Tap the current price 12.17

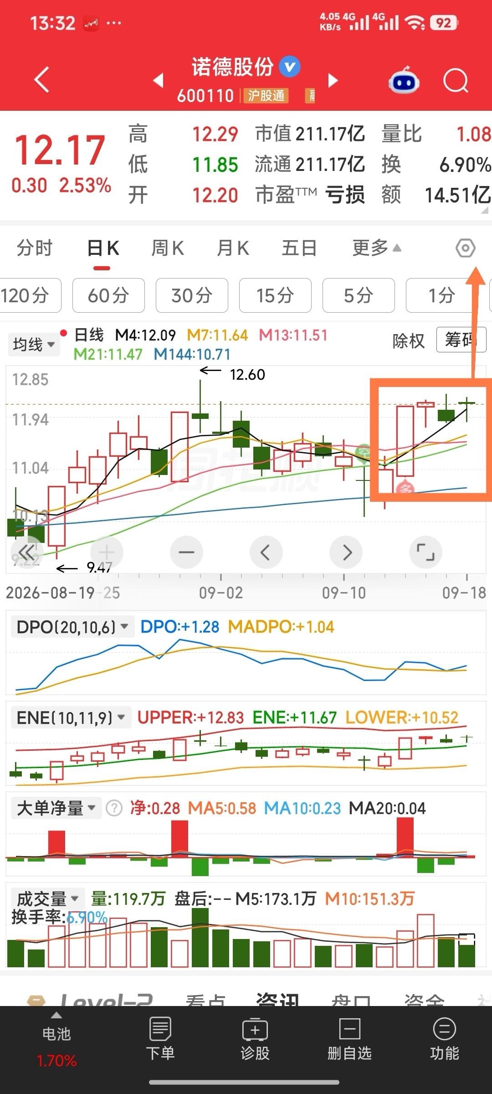pos(60,150)
